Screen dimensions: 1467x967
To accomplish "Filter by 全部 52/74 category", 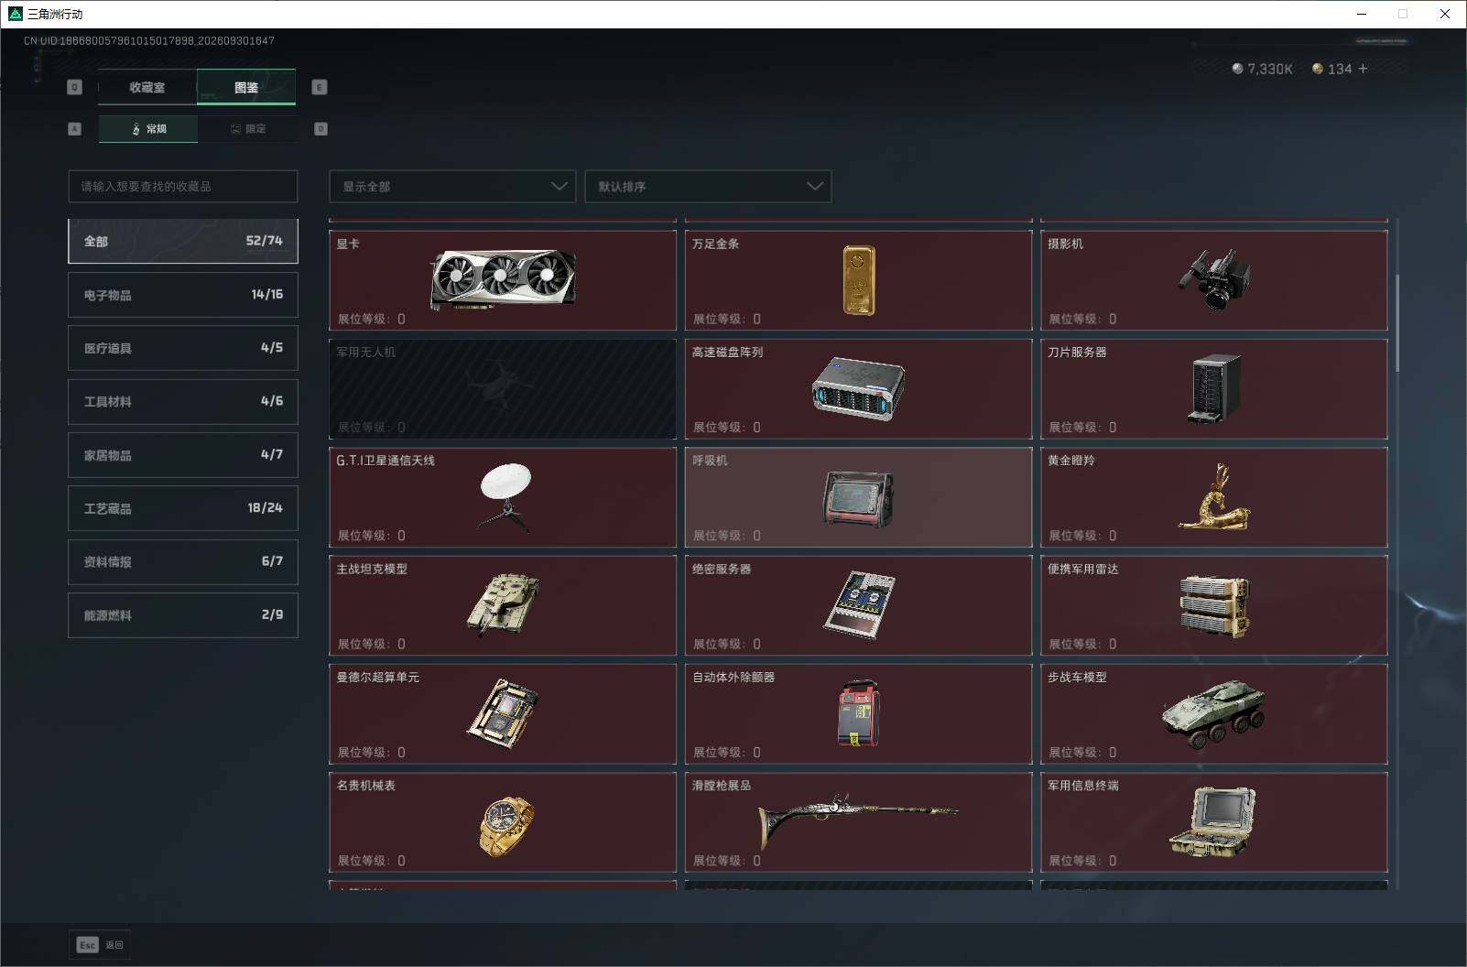I will (183, 241).
